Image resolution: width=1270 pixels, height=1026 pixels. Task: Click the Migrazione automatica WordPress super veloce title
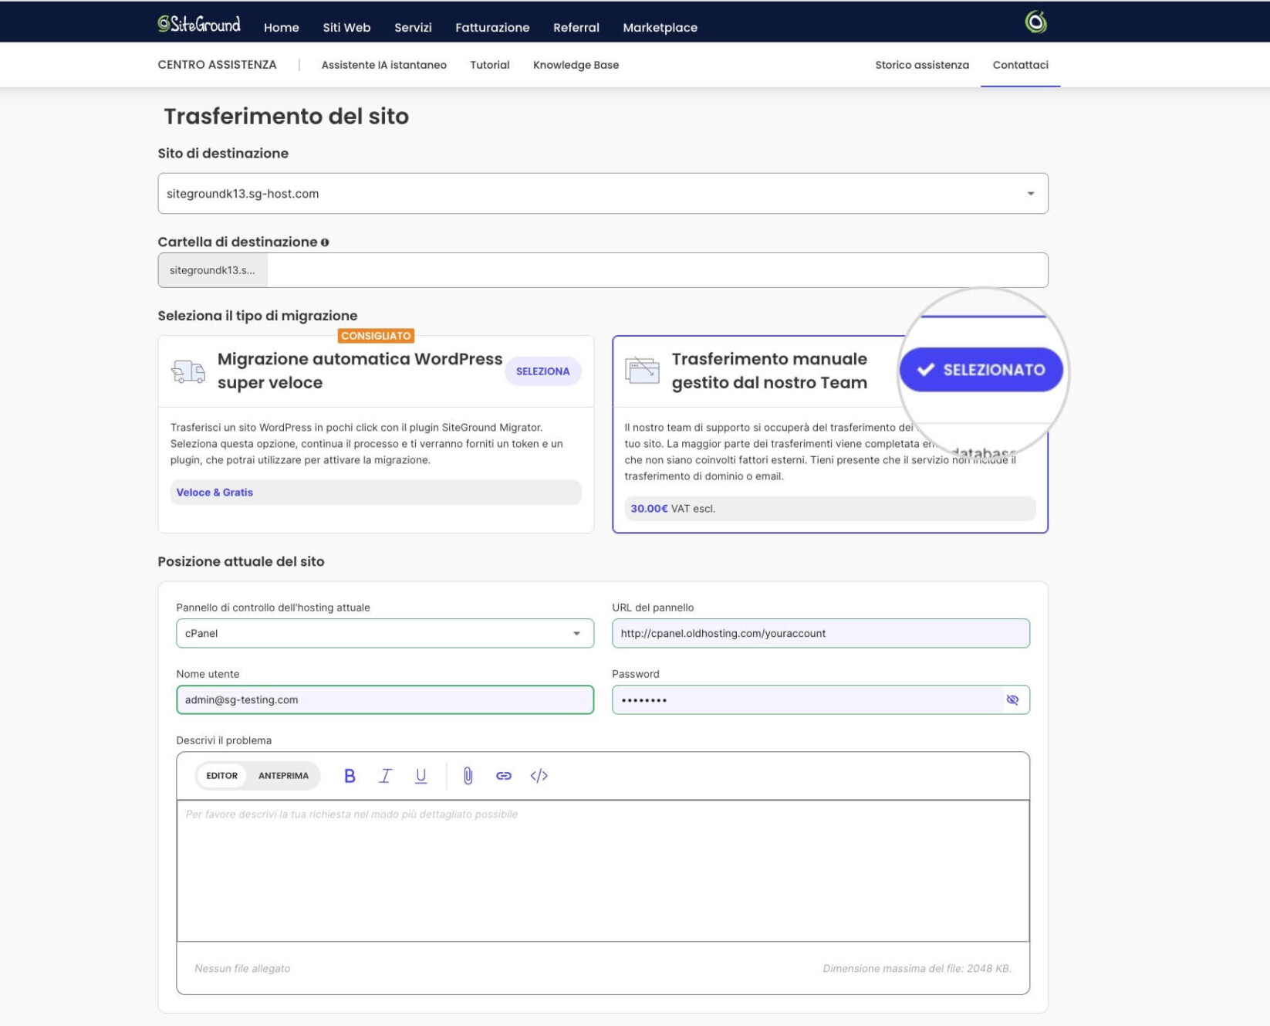click(x=360, y=371)
